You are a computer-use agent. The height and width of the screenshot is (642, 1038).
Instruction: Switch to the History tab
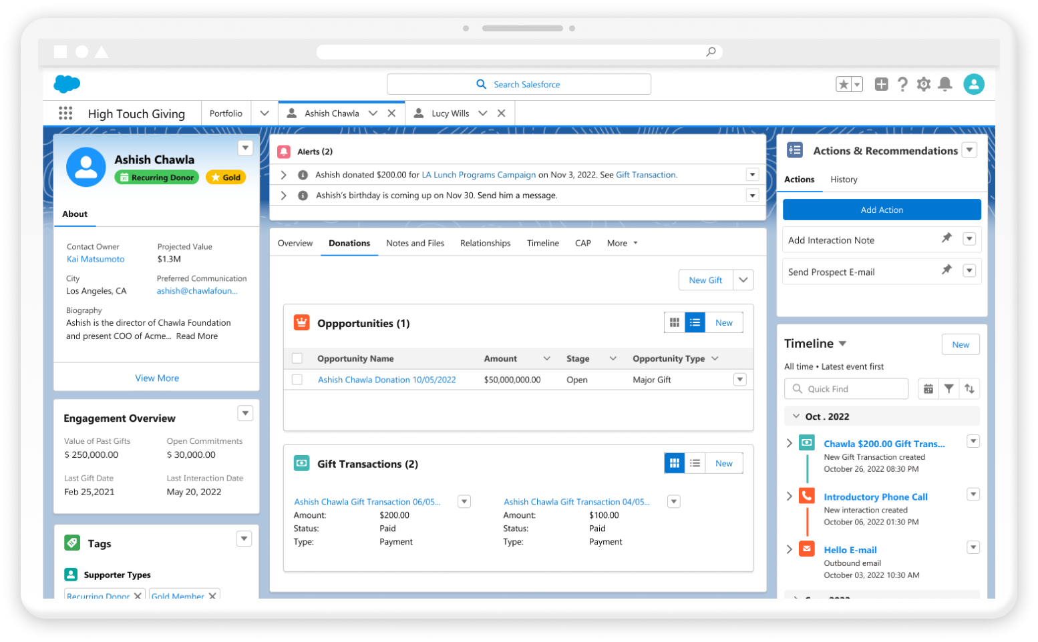click(844, 180)
